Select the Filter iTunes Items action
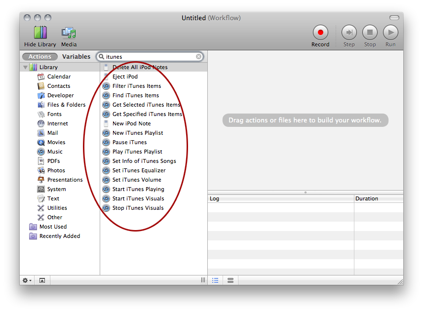Image resolution: width=423 pixels, height=312 pixels. point(154,86)
